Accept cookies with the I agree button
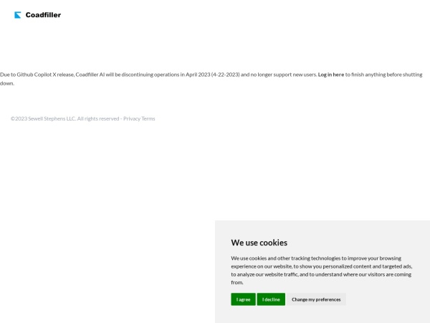430x323 pixels. (x=243, y=299)
